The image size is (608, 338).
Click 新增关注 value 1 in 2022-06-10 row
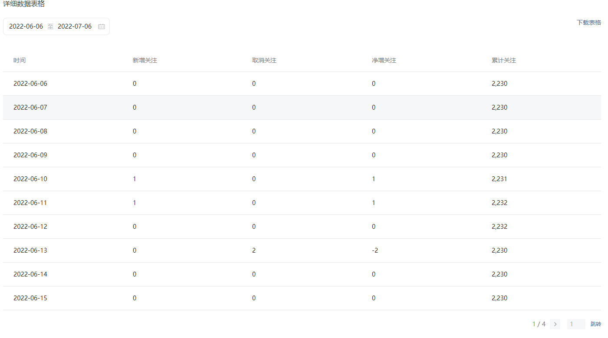tap(135, 179)
